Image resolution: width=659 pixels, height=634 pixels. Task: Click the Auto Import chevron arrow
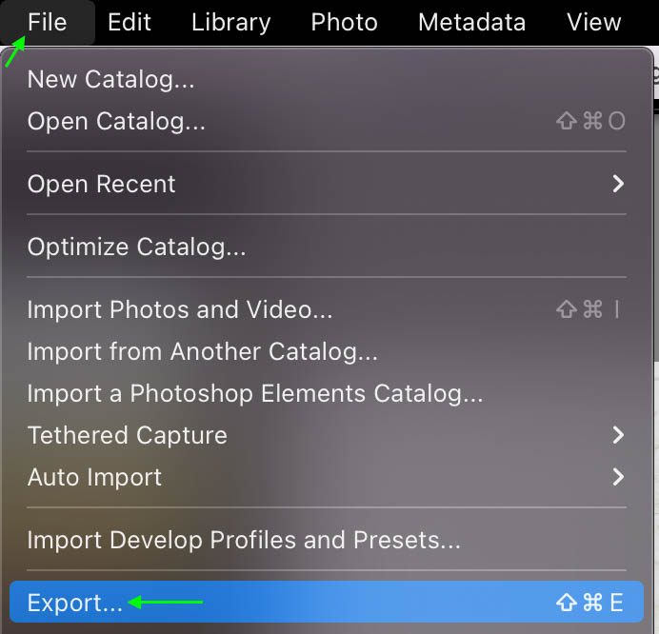pyautogui.click(x=618, y=477)
